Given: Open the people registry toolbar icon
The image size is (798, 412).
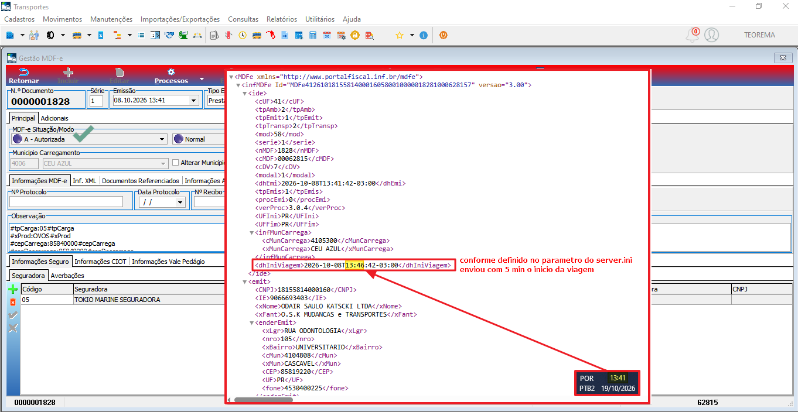Looking at the screenshot, I should (34, 35).
